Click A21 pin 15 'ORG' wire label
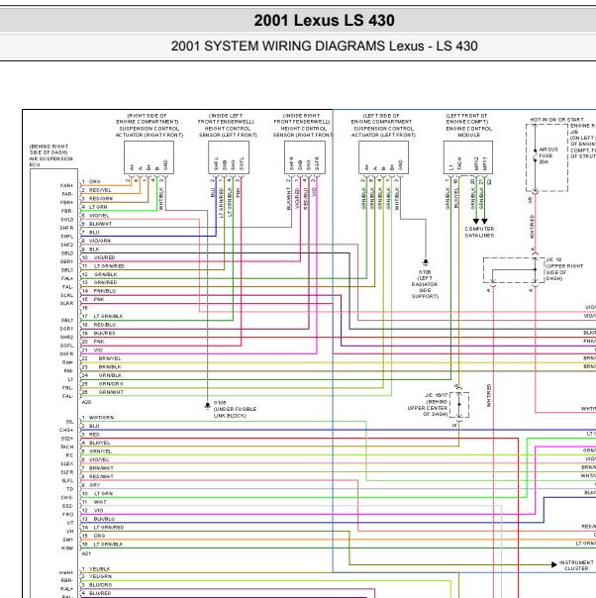The width and height of the screenshot is (596, 598). point(99,536)
